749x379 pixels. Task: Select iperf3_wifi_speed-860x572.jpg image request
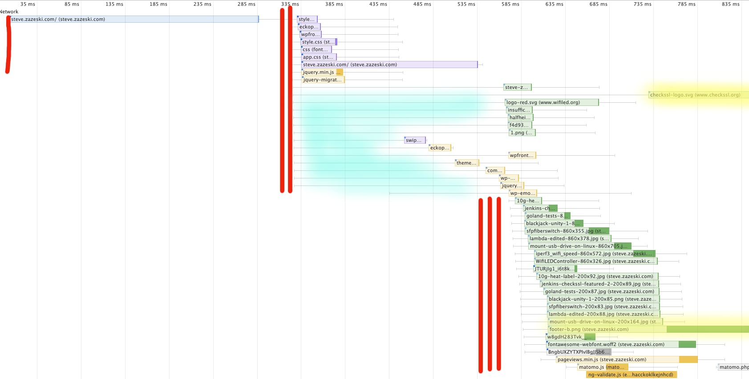(x=594, y=254)
